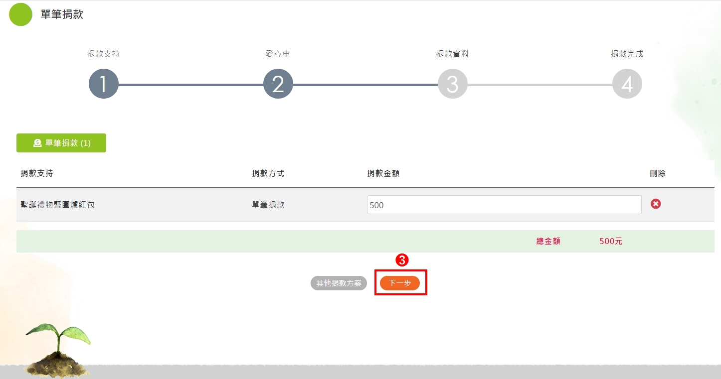Jump to step 3 circle for 捐款資料
721x379 pixels.
[x=452, y=84]
